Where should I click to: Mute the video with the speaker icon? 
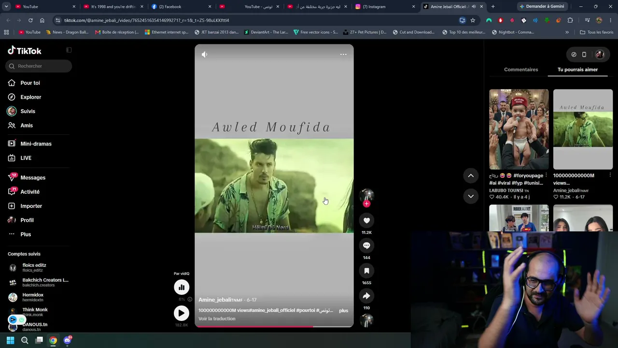[x=205, y=55]
